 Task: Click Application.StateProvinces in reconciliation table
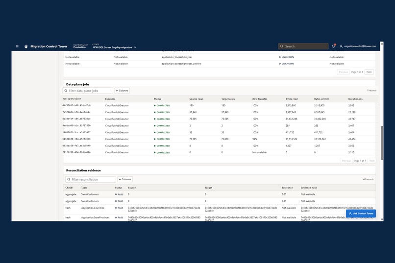click(95, 217)
